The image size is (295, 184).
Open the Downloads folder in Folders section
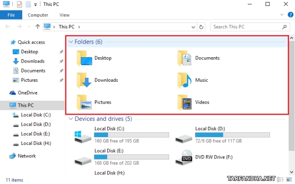[84, 80]
